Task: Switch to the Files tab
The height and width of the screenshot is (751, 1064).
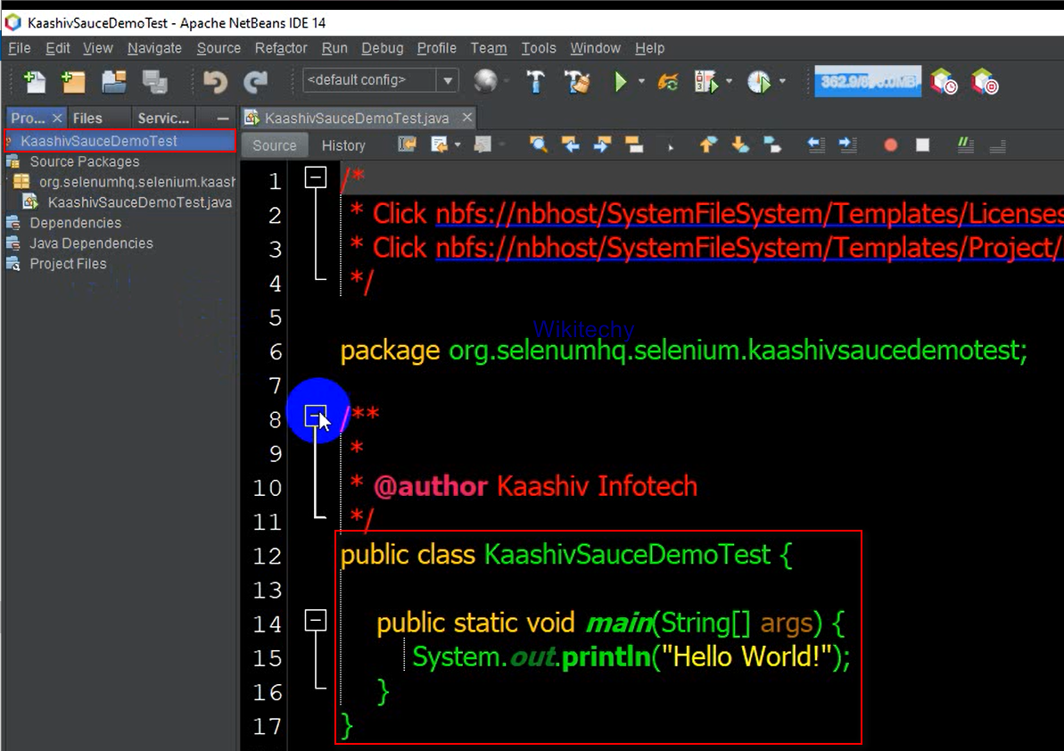Action: (x=87, y=118)
